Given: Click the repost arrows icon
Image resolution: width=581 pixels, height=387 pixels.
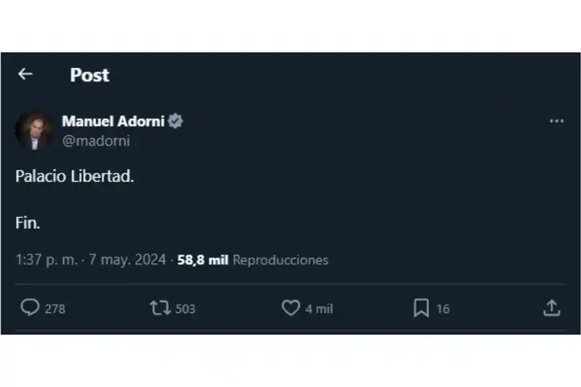Looking at the screenshot, I should (160, 308).
